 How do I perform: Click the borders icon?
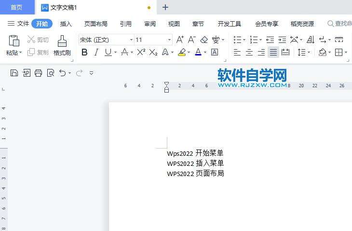click(x=339, y=52)
